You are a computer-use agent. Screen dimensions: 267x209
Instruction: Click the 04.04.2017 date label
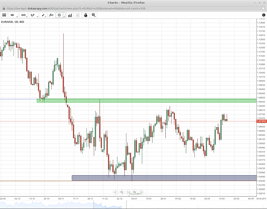tap(261, 199)
